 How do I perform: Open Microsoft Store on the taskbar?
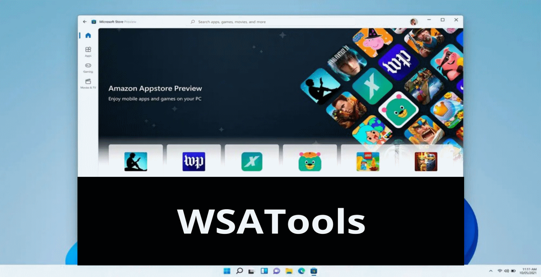click(x=314, y=271)
